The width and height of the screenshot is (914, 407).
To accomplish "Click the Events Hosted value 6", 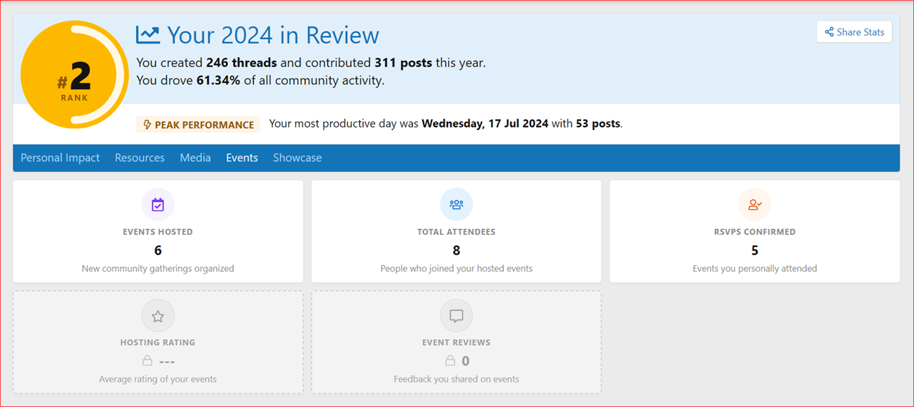I will pyautogui.click(x=158, y=250).
